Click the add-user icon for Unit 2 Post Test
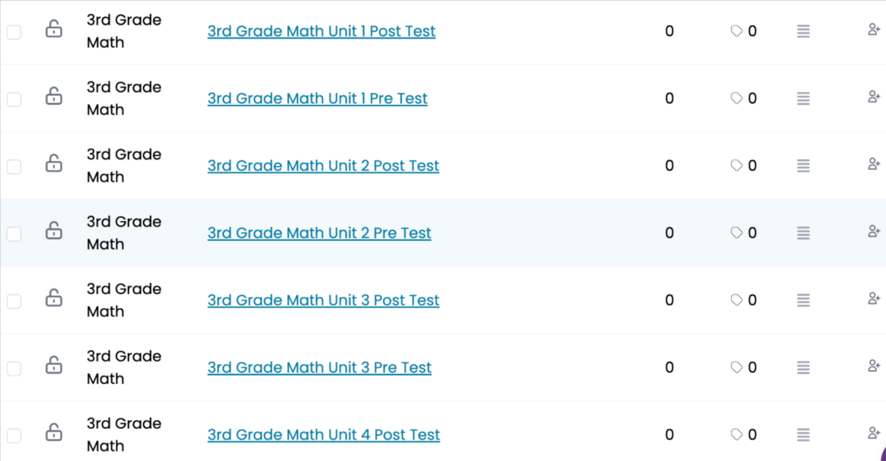Screen dimensions: 886x461 click(874, 164)
